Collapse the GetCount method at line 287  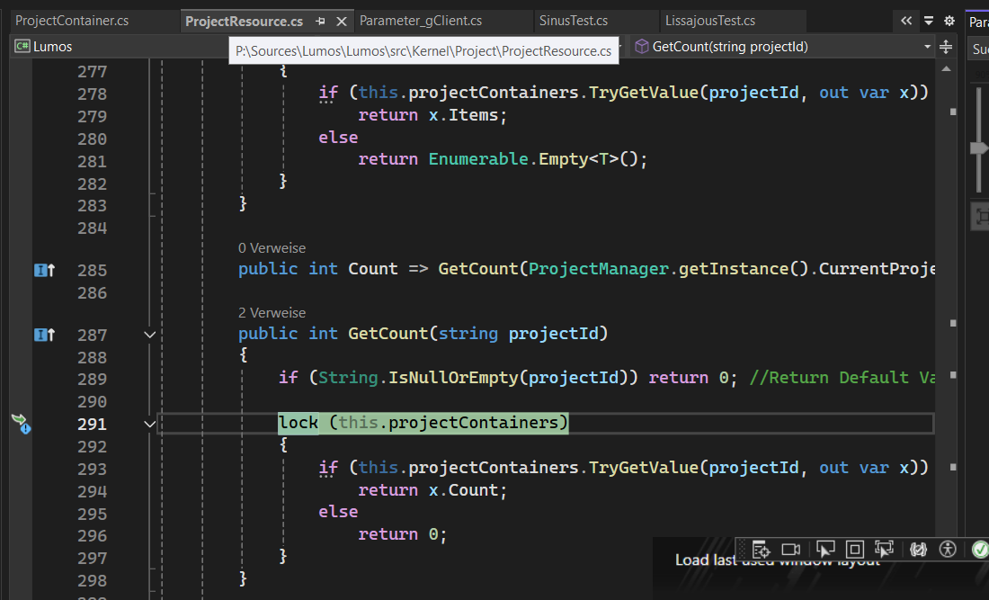149,335
